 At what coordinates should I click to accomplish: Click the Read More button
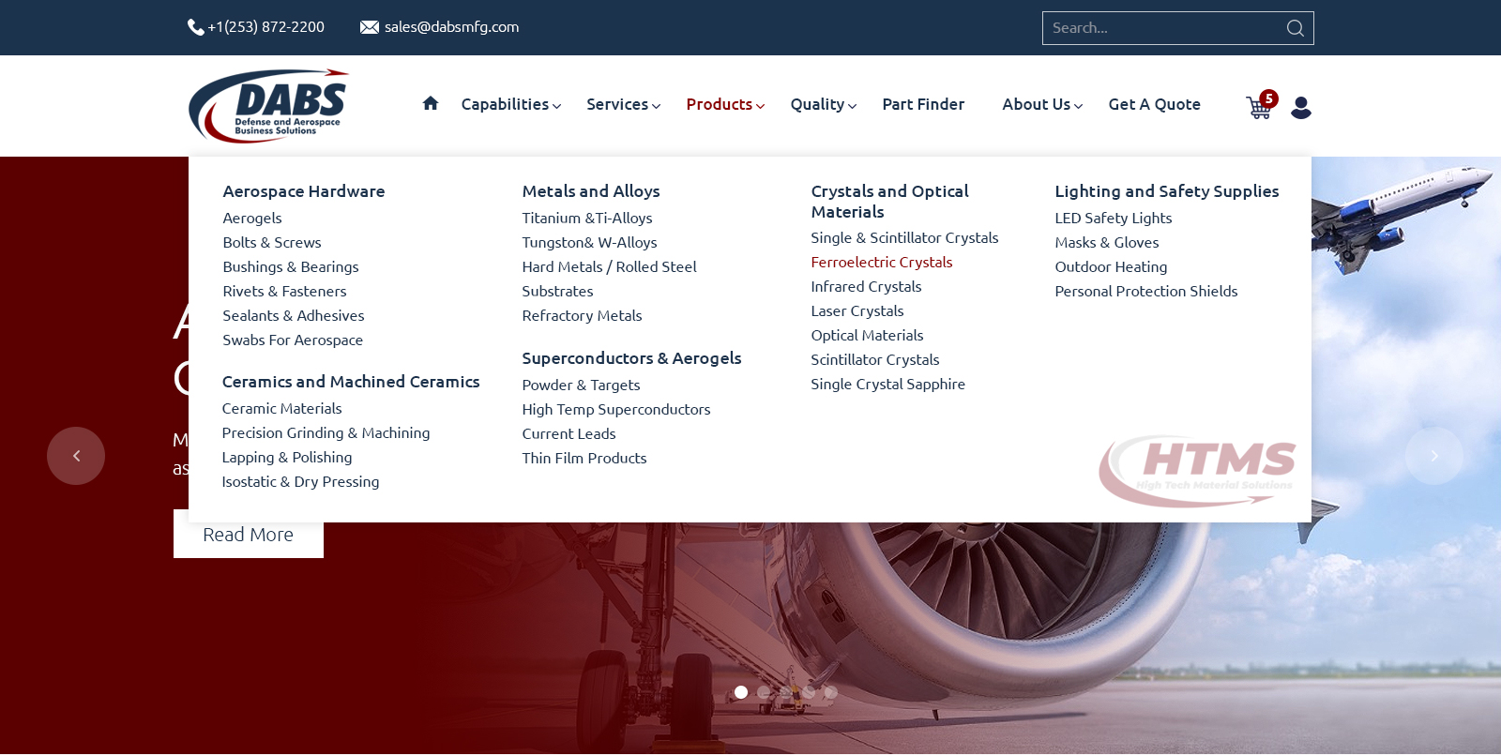[249, 534]
